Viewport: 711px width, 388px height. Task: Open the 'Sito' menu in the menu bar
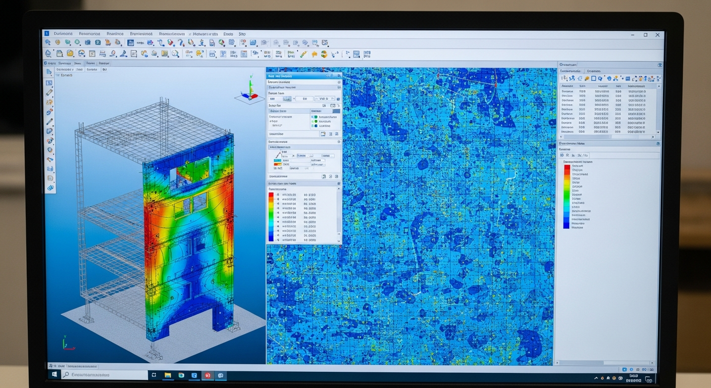(x=242, y=34)
